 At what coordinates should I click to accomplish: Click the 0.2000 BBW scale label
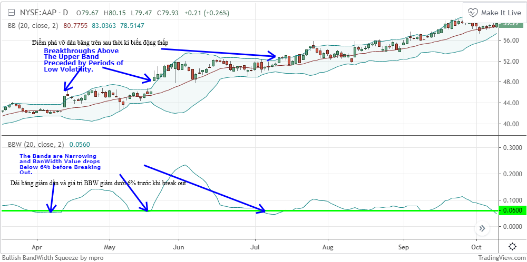pos(512,174)
